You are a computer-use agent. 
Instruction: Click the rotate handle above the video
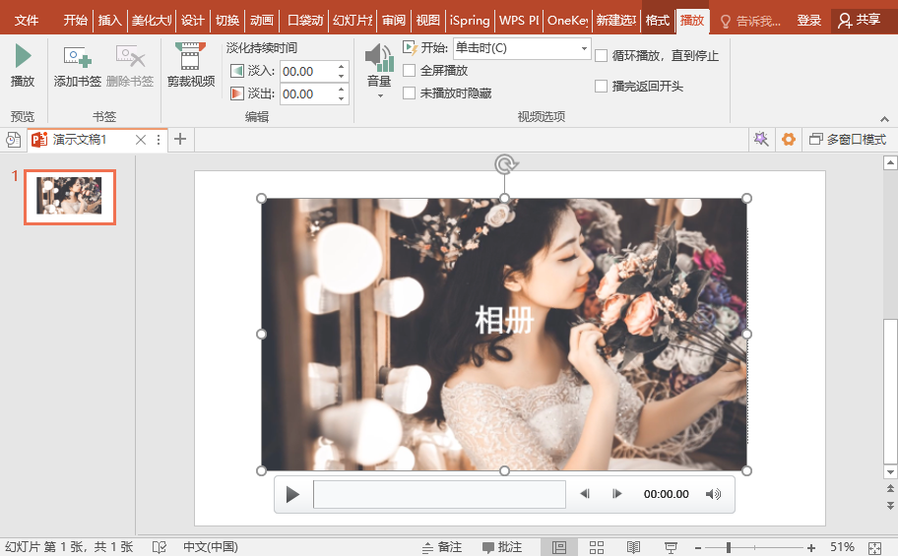505,165
